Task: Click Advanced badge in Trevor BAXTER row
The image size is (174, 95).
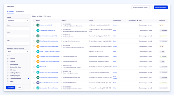Action: [163, 83]
